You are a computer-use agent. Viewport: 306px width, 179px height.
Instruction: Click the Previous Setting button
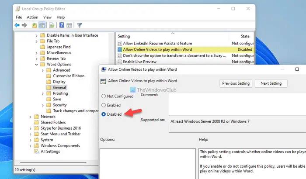point(236,83)
